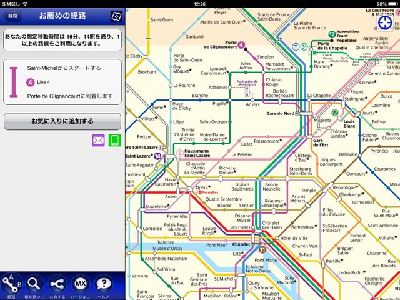The width and height of the screenshot is (400, 300).
Task: Open the ヘルプ help tab
Action: (103, 286)
